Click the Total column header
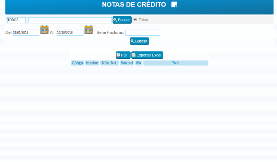The width and height of the screenshot is (277, 162). pos(176,63)
